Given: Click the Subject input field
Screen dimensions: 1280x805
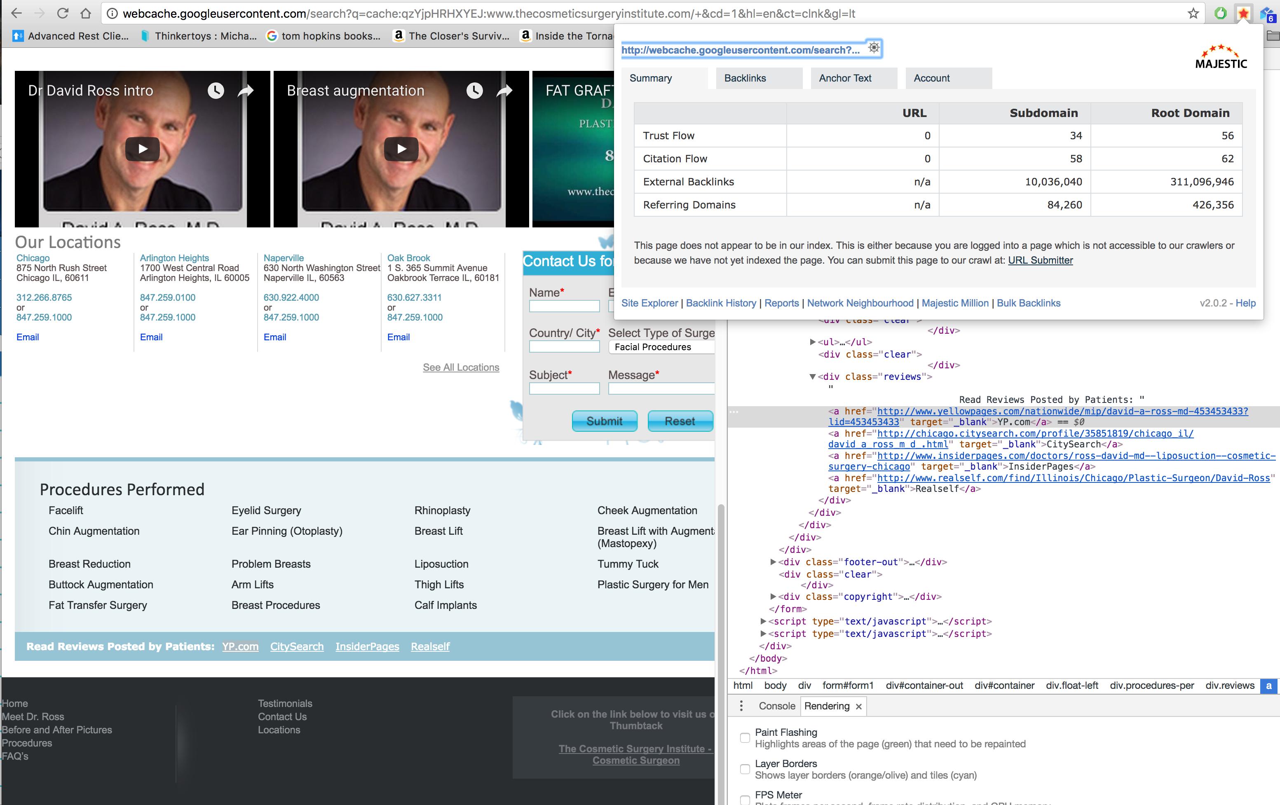Looking at the screenshot, I should (564, 388).
